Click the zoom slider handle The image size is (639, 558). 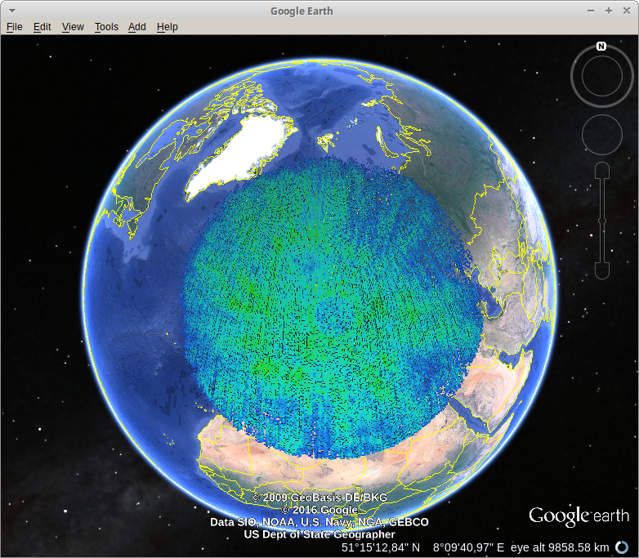[602, 221]
